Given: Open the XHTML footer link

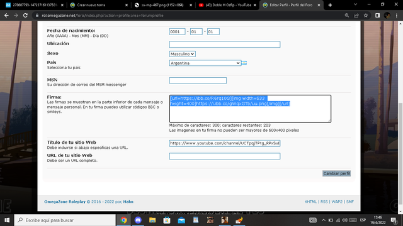Looking at the screenshot, I should pyautogui.click(x=310, y=202).
